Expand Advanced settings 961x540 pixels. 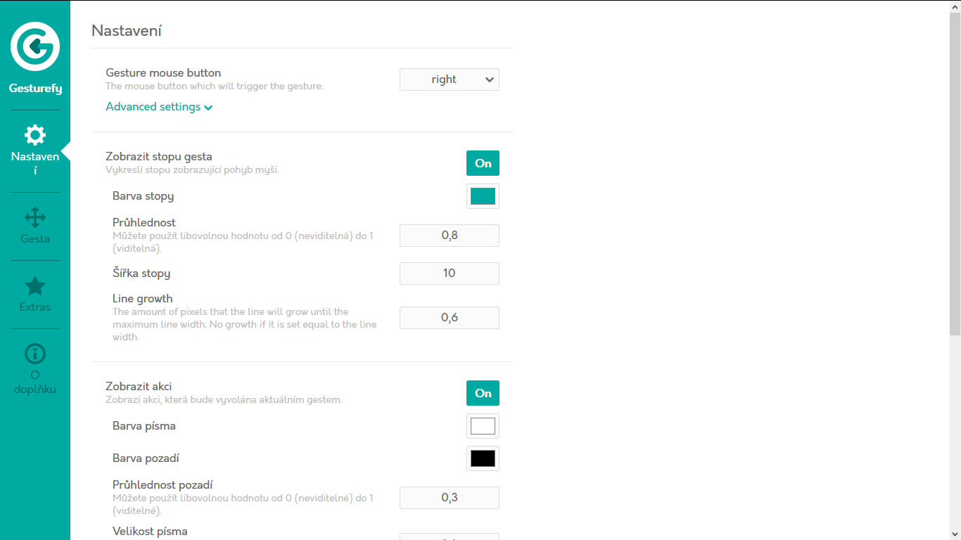tap(159, 107)
